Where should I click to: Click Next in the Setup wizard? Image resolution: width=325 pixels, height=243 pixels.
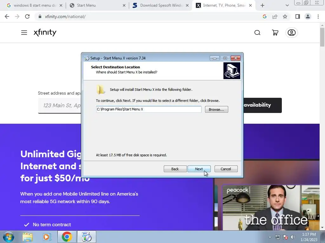[199, 169]
